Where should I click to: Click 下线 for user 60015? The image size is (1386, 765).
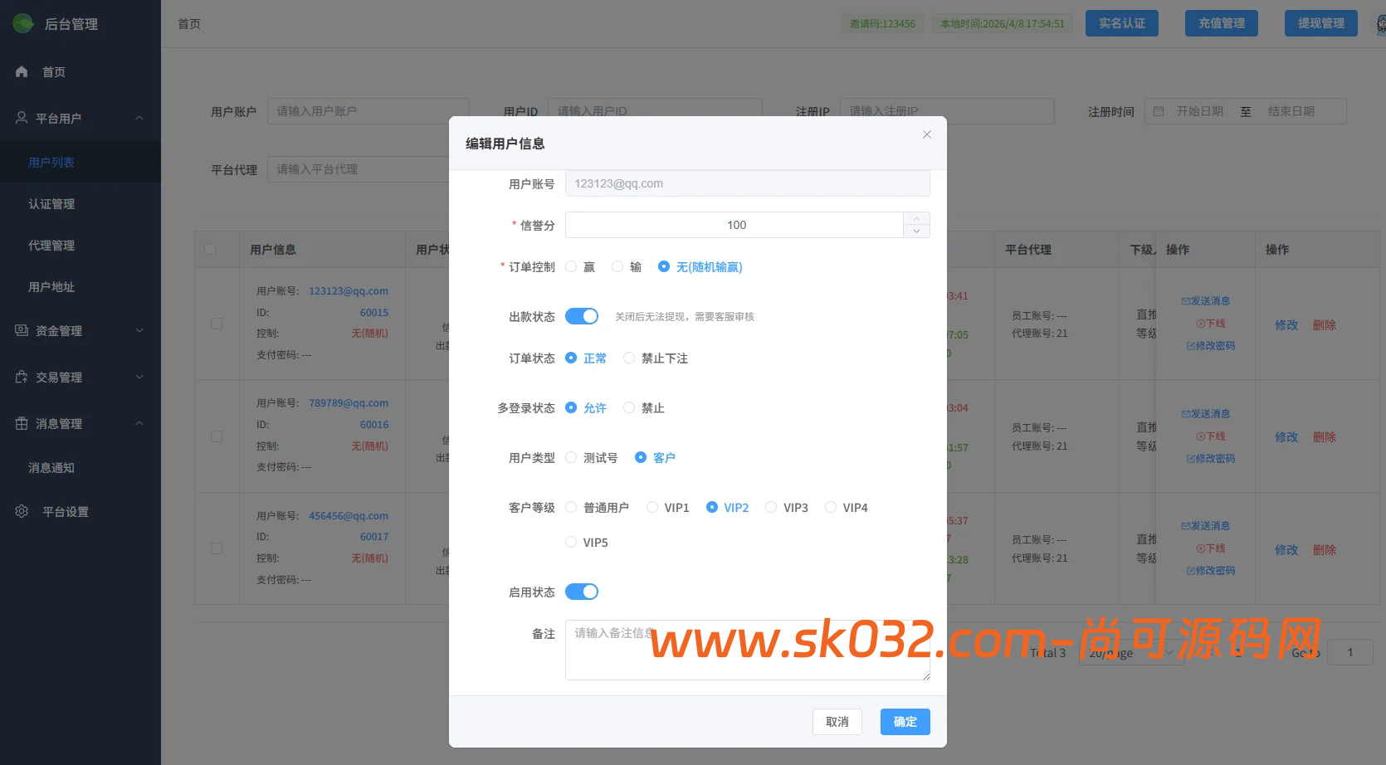(x=1211, y=323)
